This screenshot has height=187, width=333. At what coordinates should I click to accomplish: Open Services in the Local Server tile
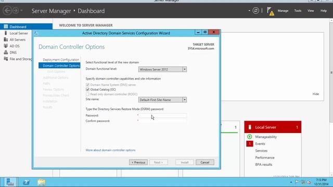(261, 151)
